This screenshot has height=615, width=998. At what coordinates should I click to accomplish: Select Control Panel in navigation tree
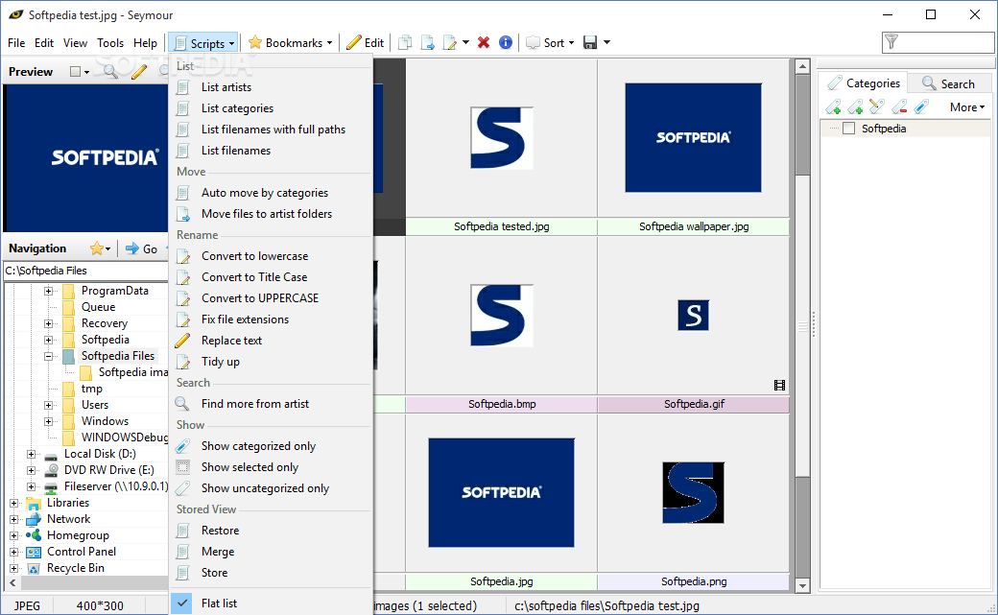82,552
